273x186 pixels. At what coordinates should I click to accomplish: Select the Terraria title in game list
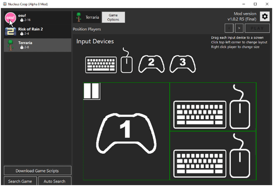(x=25, y=43)
